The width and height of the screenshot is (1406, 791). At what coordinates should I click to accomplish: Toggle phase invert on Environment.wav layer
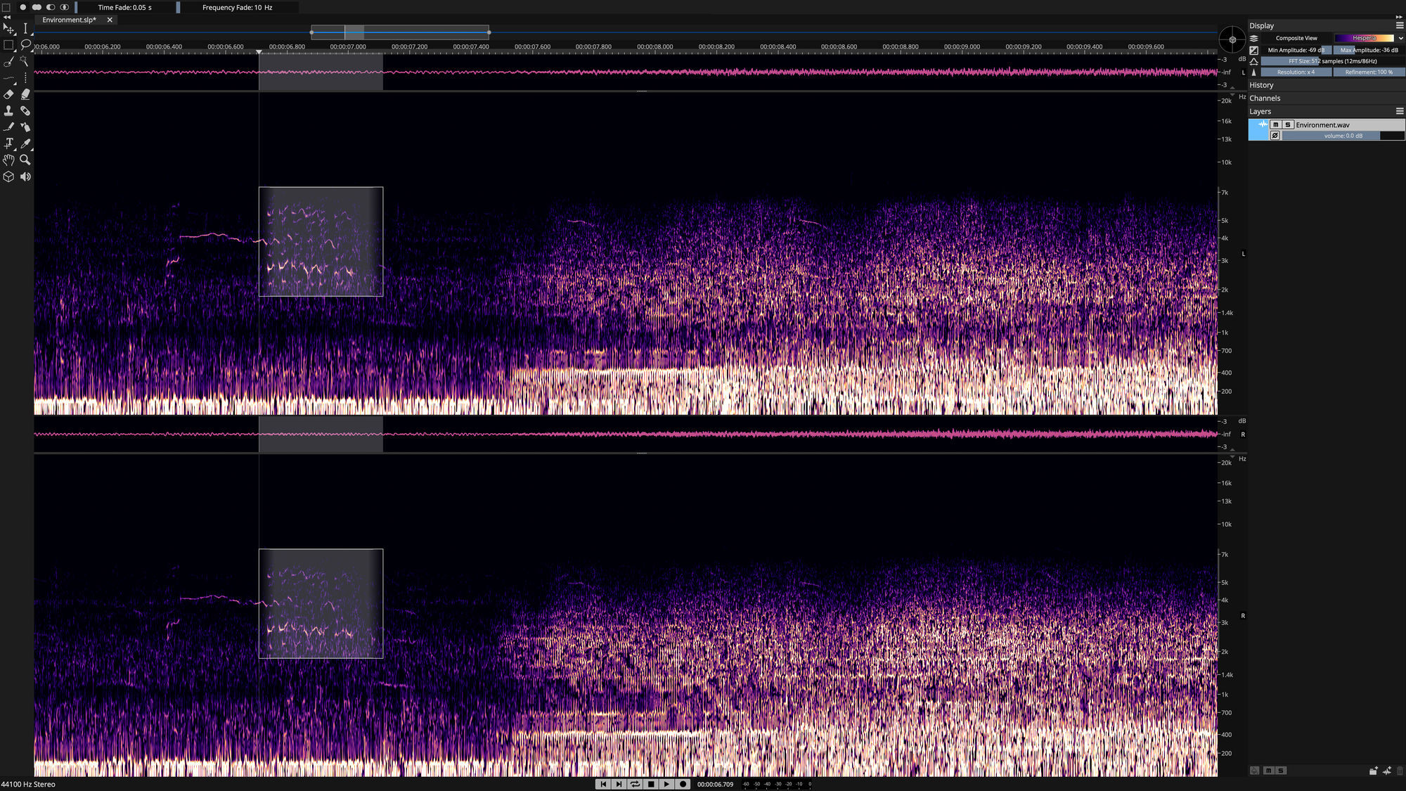pos(1275,136)
